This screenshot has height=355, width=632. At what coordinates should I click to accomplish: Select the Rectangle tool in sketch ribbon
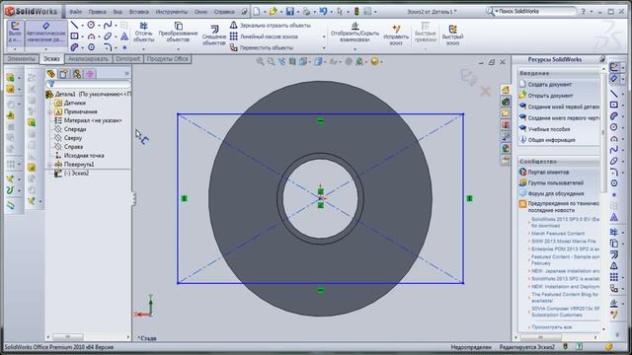tap(75, 36)
